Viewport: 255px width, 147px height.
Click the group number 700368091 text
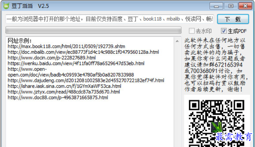204,71
